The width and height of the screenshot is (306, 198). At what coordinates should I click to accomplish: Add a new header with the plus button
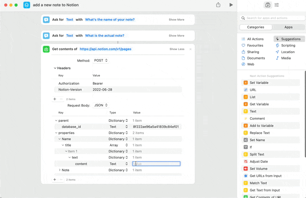(55, 99)
